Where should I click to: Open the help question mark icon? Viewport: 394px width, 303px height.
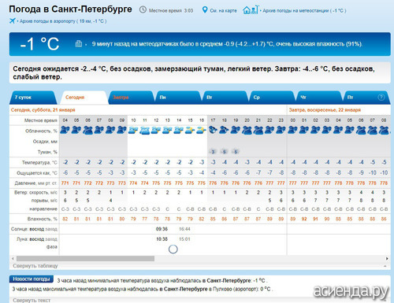pyautogui.click(x=381, y=98)
